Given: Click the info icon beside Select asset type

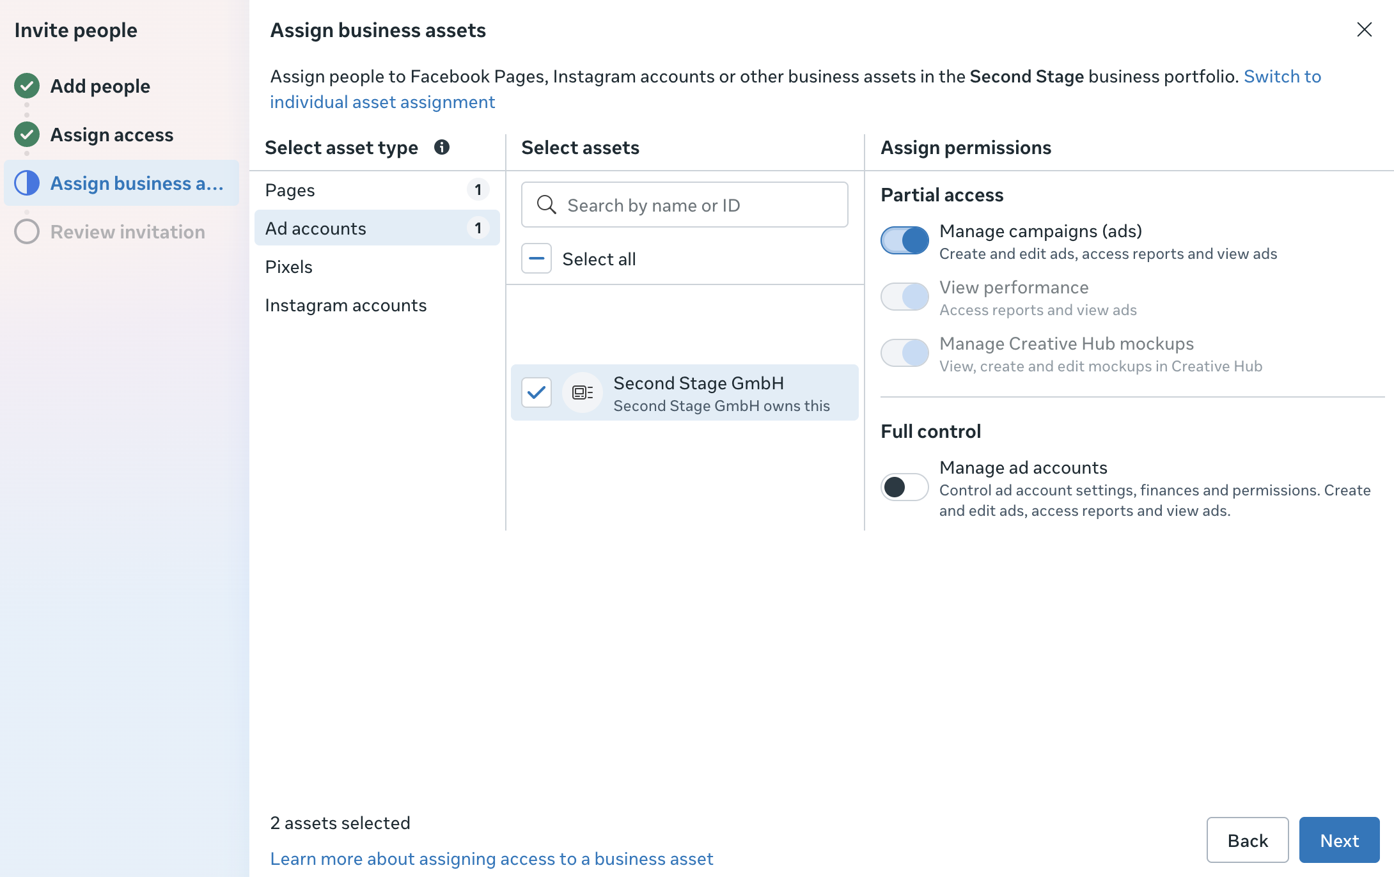Looking at the screenshot, I should click(x=442, y=148).
